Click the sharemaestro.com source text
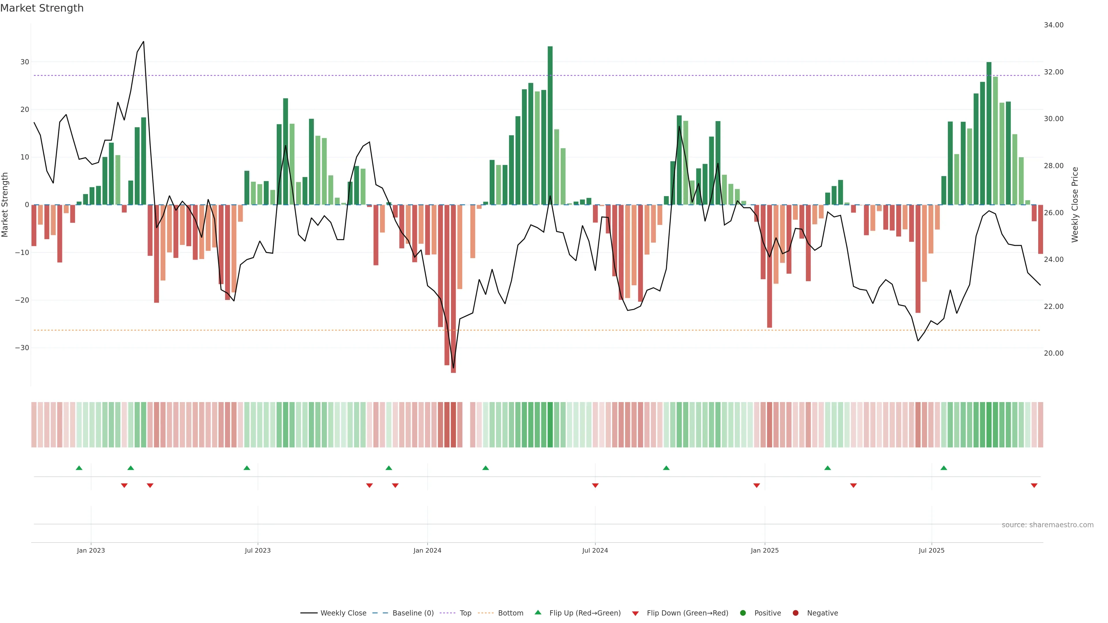The image size is (1108, 623). click(1047, 525)
